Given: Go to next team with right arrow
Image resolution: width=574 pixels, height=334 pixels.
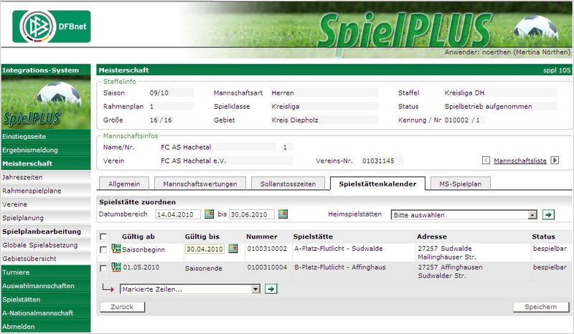Looking at the screenshot, I should coord(555,161).
